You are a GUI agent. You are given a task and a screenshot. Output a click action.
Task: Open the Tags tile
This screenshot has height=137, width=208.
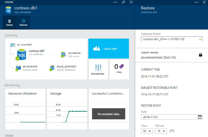119,69
